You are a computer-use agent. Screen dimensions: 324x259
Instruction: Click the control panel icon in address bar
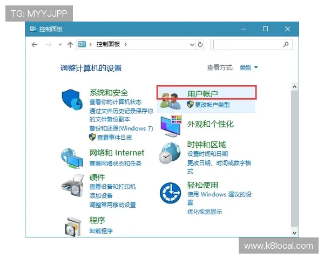click(x=82, y=44)
